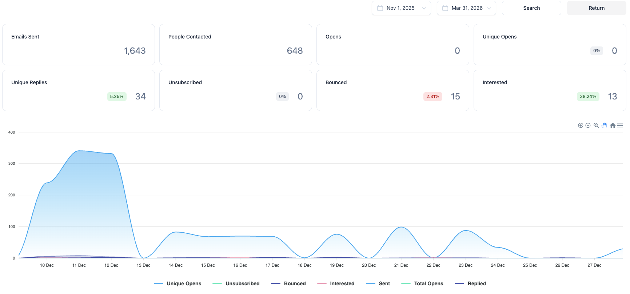Toggle the Interested legend series
Viewport: 630px width, 294px height.
pyautogui.click(x=336, y=283)
